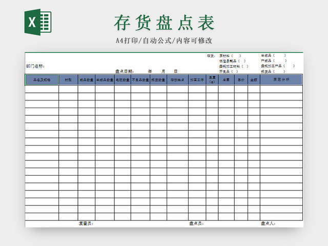Select the 委托加工产品 ( ) option
The image size is (328, 246).
coord(278,66)
